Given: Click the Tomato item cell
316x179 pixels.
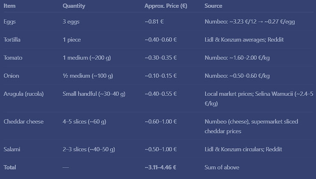Looking at the screenshot, I should coord(13,58).
